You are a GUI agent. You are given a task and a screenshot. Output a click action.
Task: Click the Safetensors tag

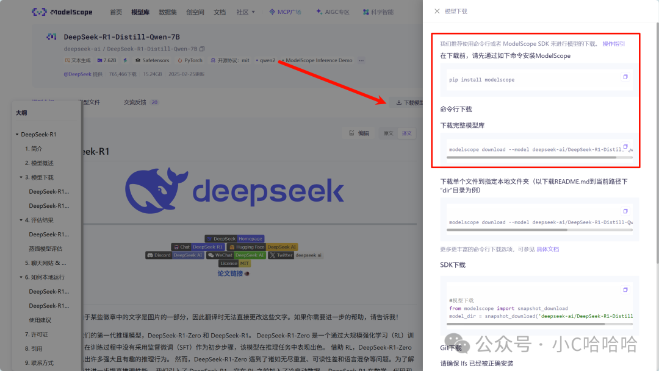[152, 60]
